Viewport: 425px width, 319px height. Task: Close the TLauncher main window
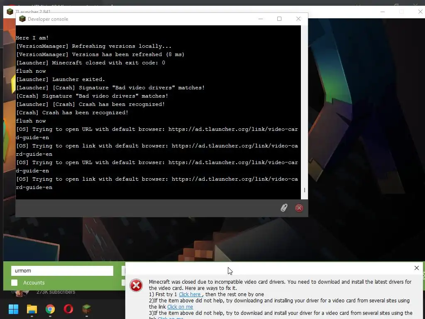click(x=420, y=12)
